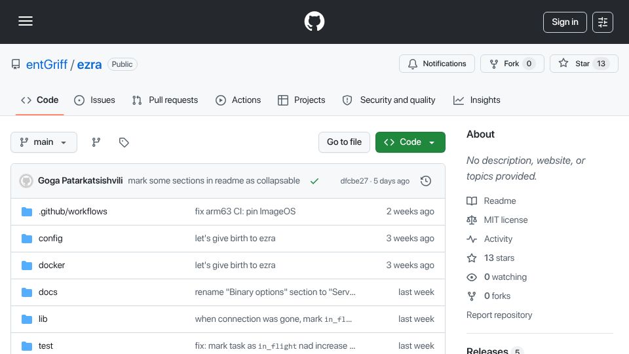The width and height of the screenshot is (629, 354).
Task: Open the 'when connection was gone' commit
Action: coord(273,319)
